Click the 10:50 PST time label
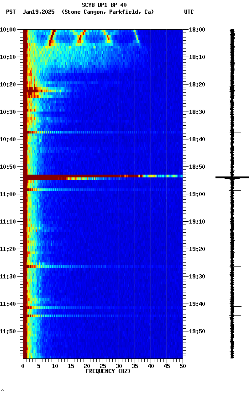 click(x=8, y=167)
